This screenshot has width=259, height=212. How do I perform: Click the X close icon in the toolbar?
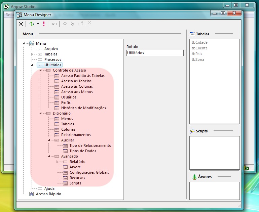tap(21, 24)
